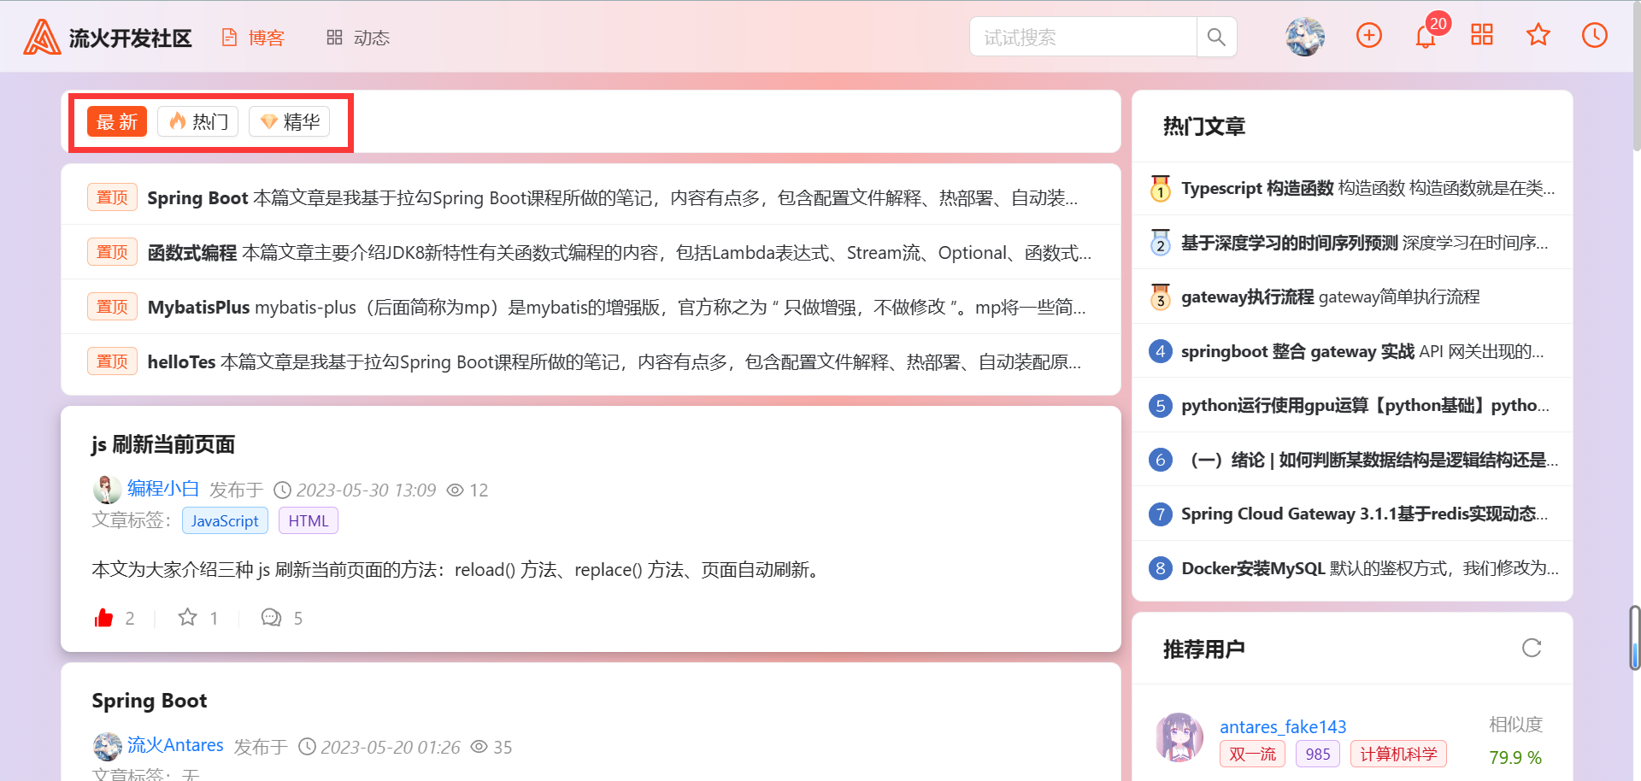Select the 最新 filter tab
1641x781 pixels.
pyautogui.click(x=117, y=121)
